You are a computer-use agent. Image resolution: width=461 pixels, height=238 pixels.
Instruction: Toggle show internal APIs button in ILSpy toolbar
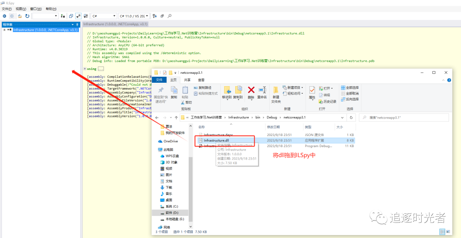click(x=78, y=16)
